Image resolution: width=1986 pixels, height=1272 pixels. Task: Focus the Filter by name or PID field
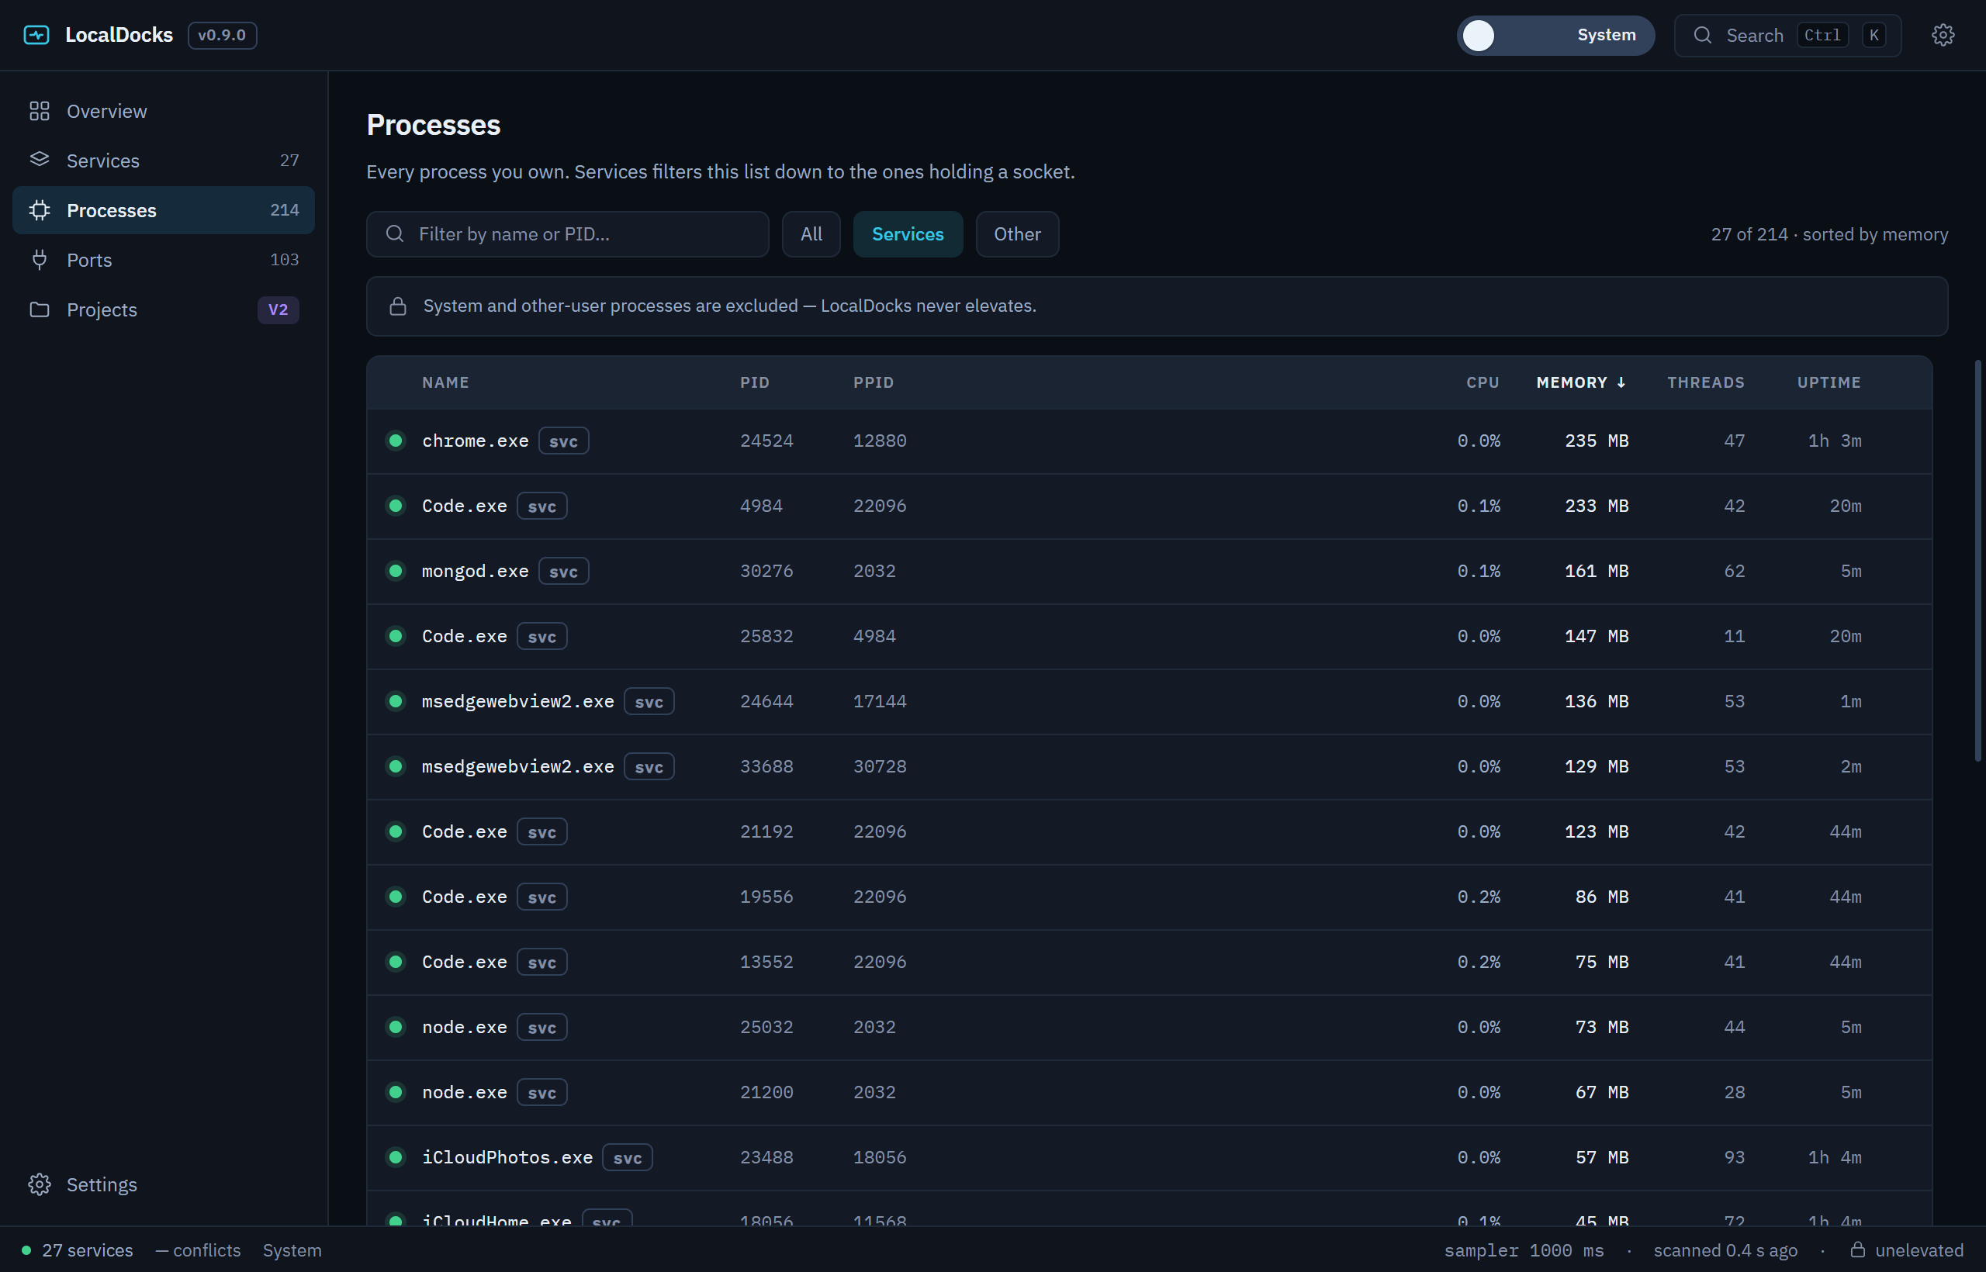pyautogui.click(x=568, y=233)
